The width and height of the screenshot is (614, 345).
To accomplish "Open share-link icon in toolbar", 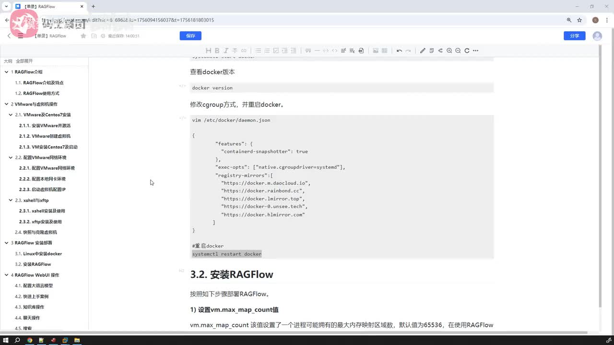I will [440, 51].
